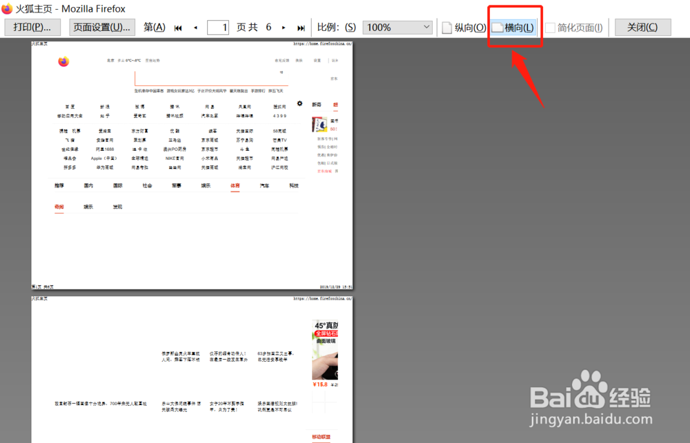The image size is (690, 443).
Task: Click the 国际 tab in the page preview
Action: click(117, 185)
